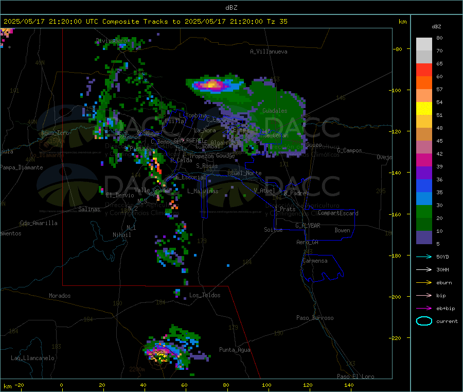Click the El_Desvio map label

(x=120, y=195)
